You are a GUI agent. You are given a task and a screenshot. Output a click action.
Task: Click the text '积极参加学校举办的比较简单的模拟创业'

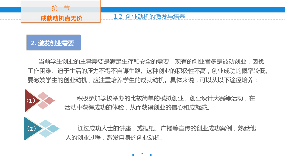(x=130, y=98)
